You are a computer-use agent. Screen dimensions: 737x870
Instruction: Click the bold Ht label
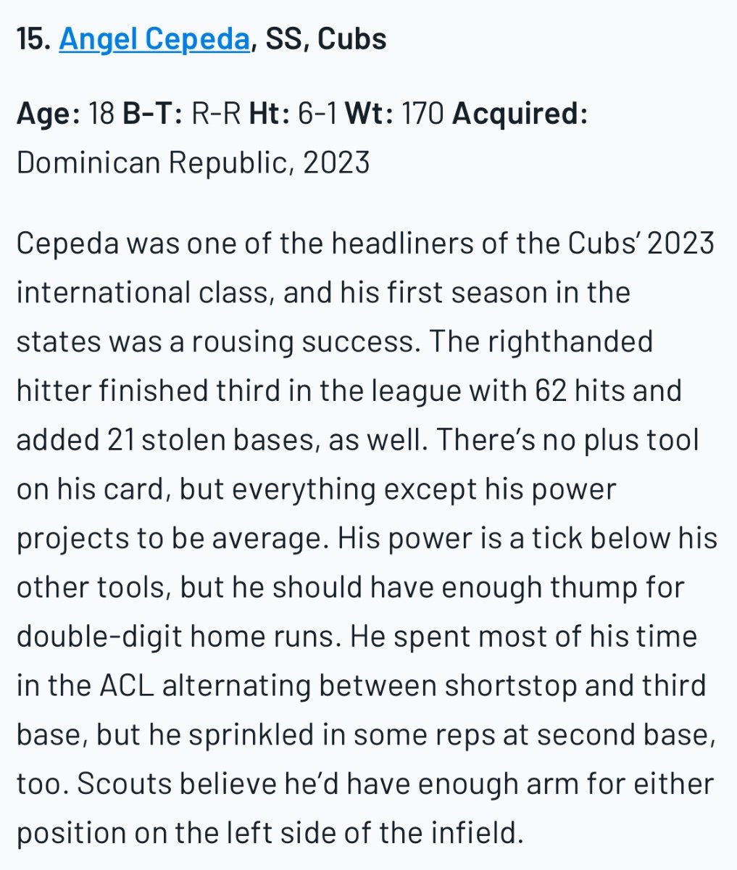click(270, 114)
